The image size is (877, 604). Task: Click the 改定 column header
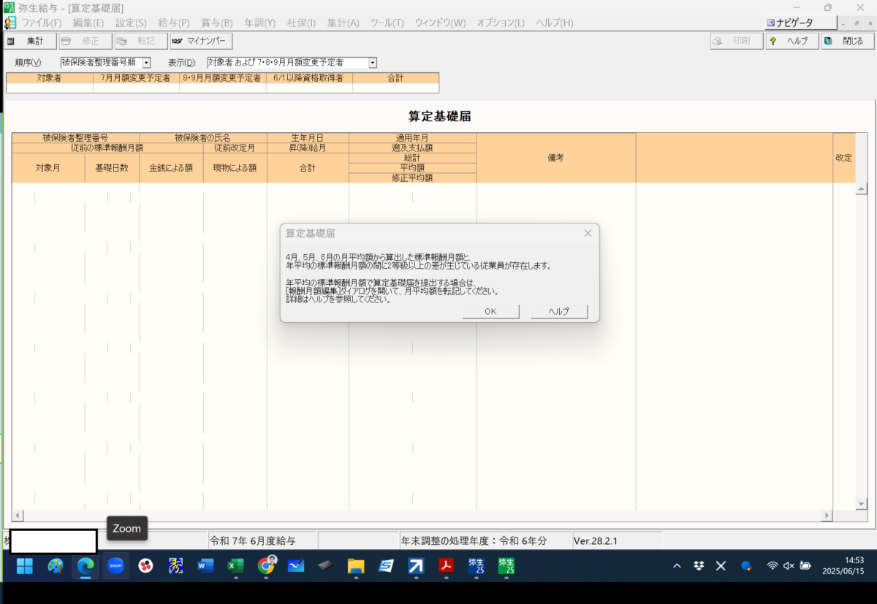point(844,158)
